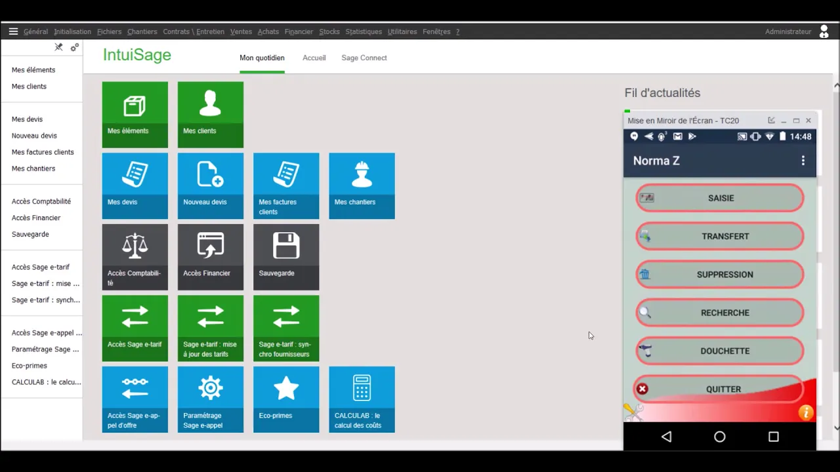Tap the SUPPRESSION button
This screenshot has height=472, width=840.
click(x=720, y=275)
